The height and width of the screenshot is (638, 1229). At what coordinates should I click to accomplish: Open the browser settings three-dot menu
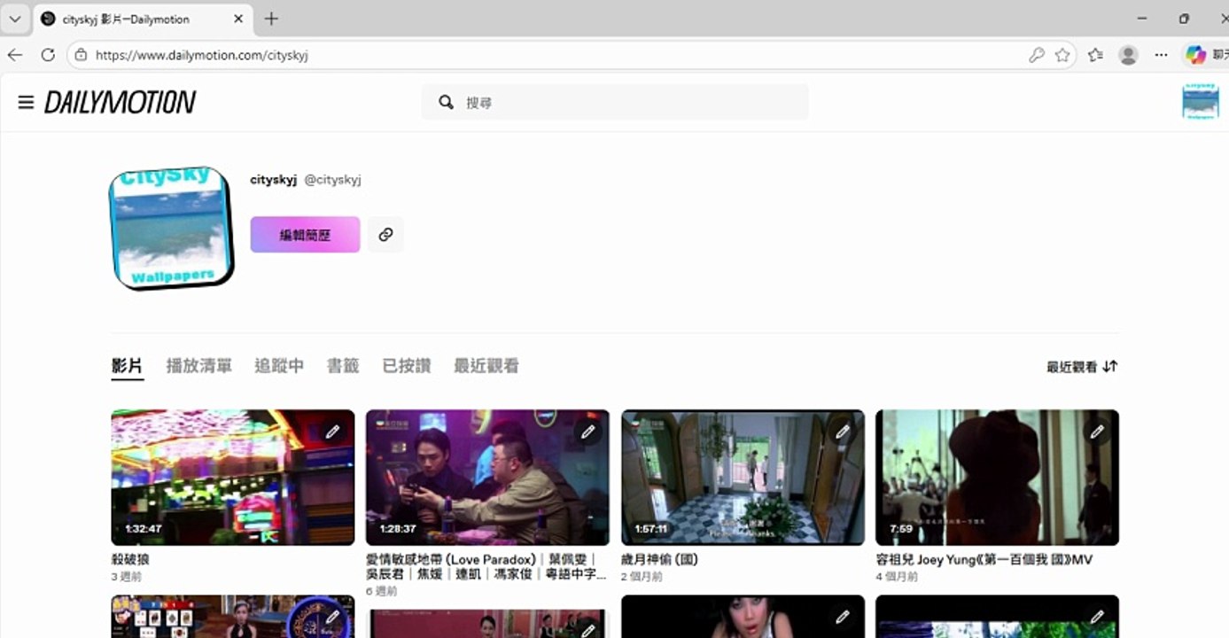[x=1161, y=55]
